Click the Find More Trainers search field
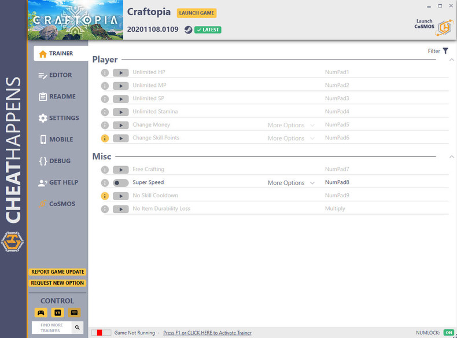The width and height of the screenshot is (457, 338). pyautogui.click(x=52, y=328)
